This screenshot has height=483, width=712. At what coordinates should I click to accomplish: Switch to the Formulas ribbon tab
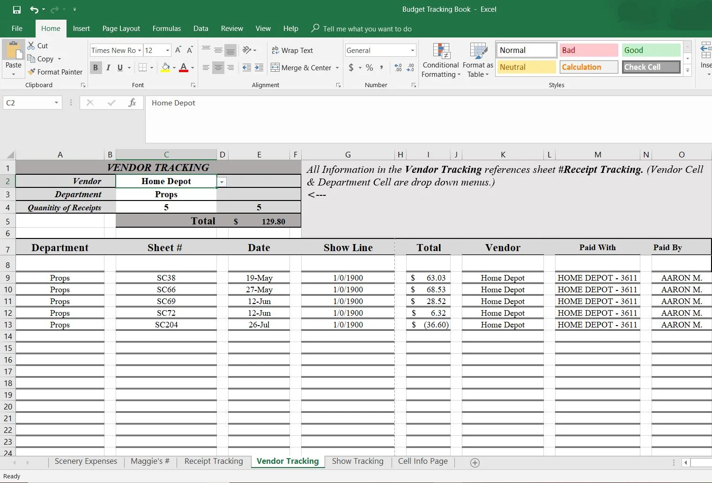(166, 29)
